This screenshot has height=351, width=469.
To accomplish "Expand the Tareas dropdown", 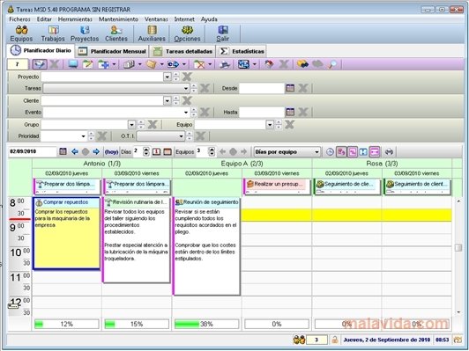I will (186, 88).
